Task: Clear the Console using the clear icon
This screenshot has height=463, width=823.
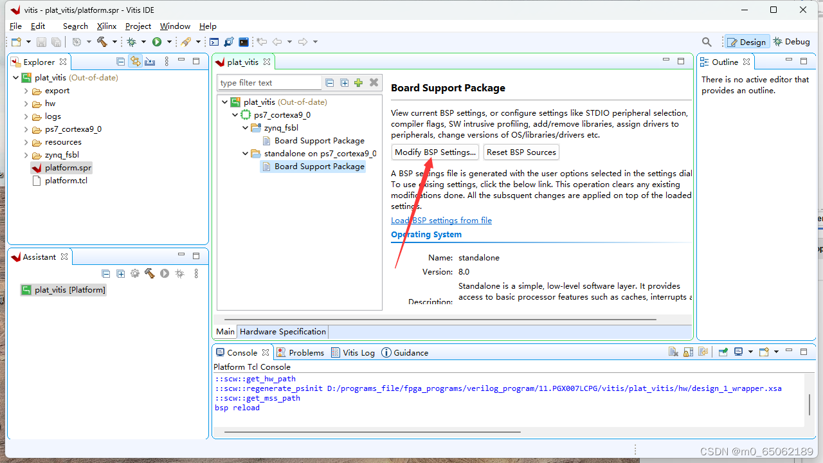Action: tap(673, 352)
